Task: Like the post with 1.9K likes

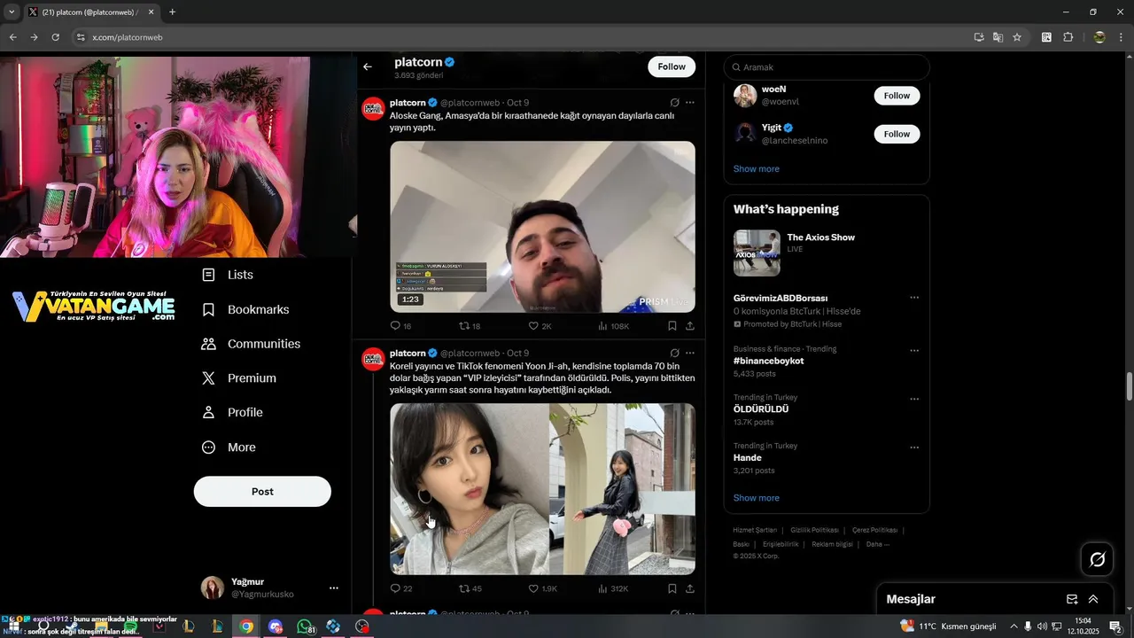Action: pos(542,588)
